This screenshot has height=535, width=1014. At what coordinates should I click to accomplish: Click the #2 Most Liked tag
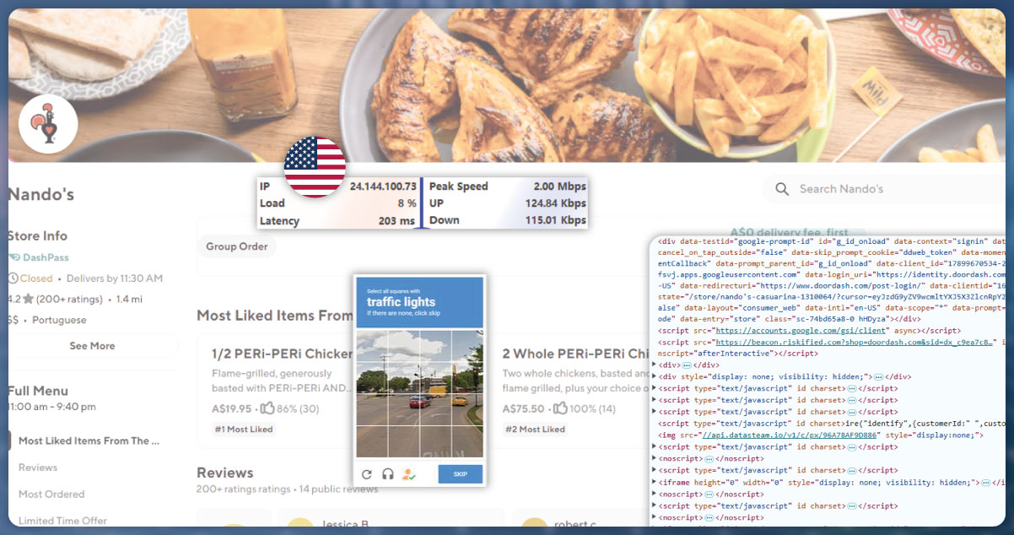click(534, 430)
